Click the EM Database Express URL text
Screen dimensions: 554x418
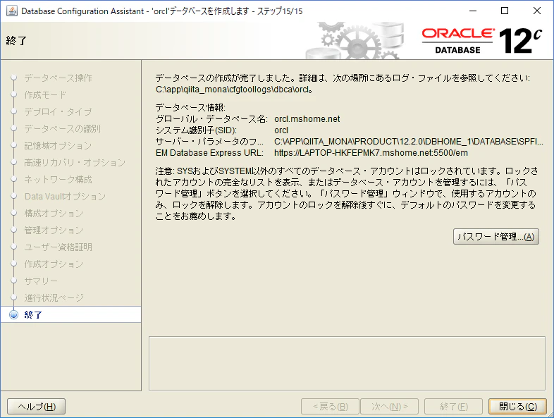371,153
